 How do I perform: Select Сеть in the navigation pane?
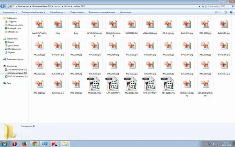[x=9, y=83]
